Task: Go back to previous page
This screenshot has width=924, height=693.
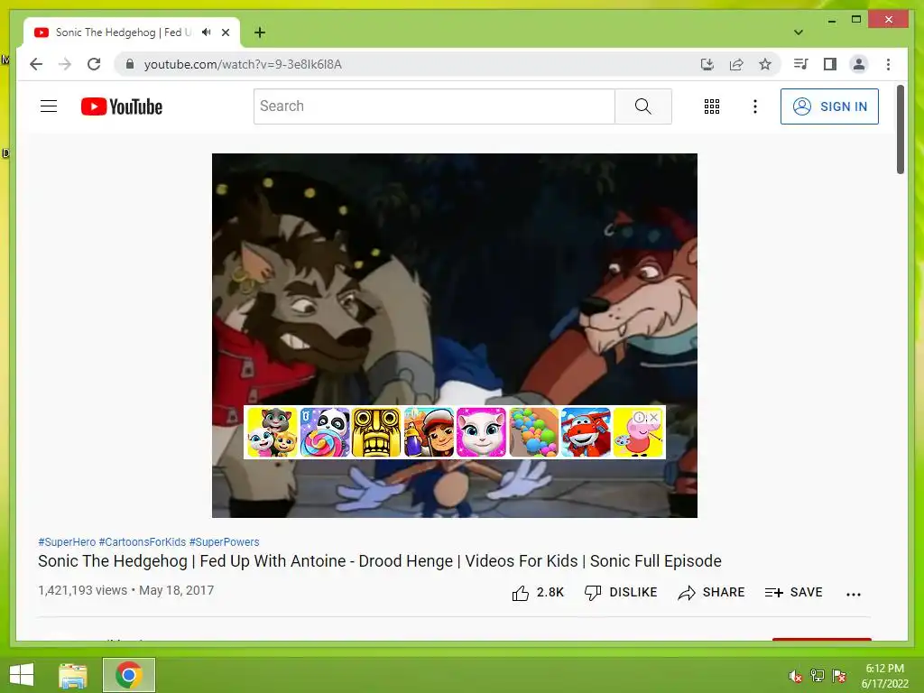Action: pyautogui.click(x=36, y=64)
